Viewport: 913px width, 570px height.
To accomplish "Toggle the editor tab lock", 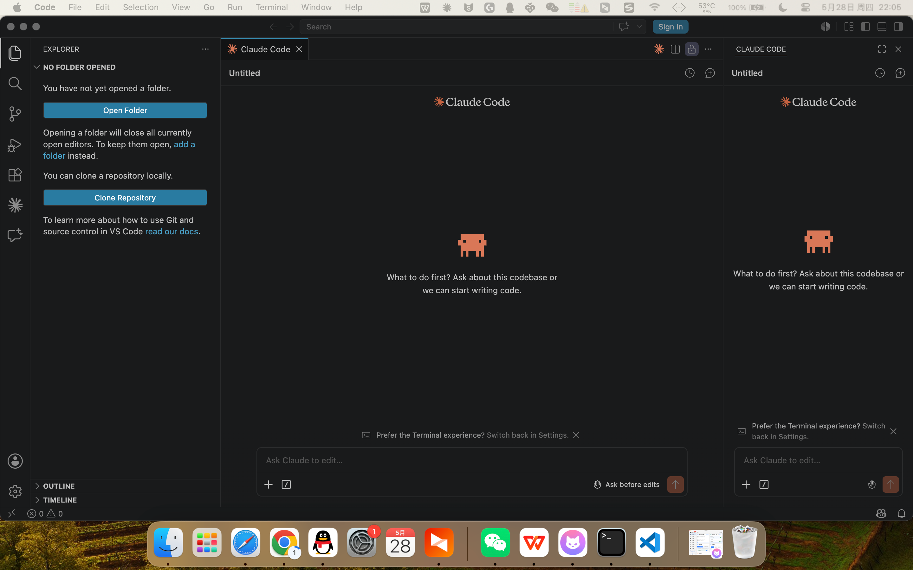I will (691, 49).
